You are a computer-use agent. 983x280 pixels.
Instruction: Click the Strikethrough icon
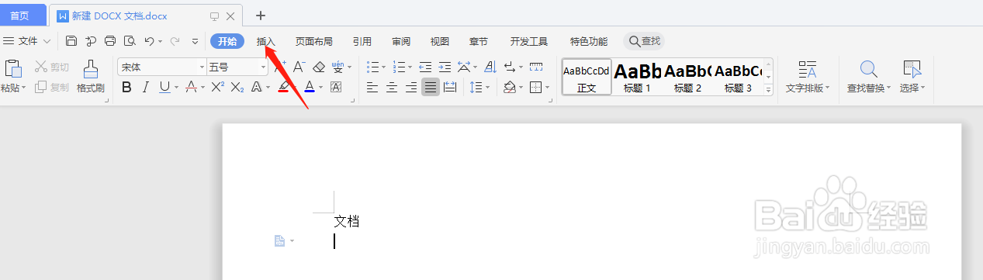[190, 88]
